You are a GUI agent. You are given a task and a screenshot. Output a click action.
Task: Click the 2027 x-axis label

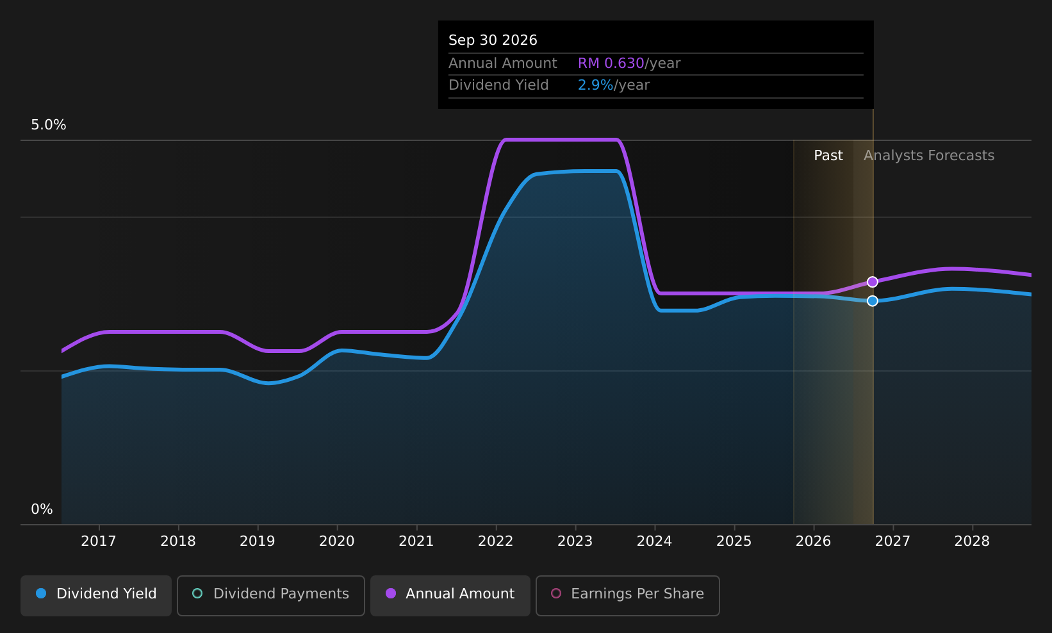coord(893,541)
